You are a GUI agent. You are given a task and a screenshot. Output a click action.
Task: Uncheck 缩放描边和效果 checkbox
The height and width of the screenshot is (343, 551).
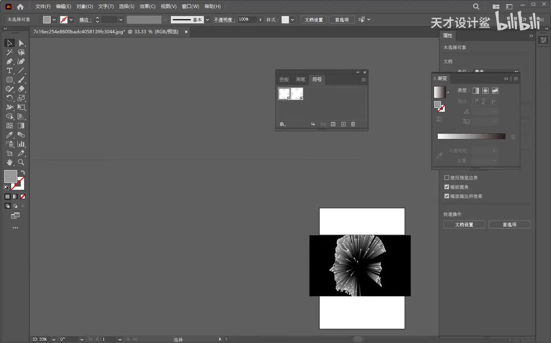[x=447, y=196]
